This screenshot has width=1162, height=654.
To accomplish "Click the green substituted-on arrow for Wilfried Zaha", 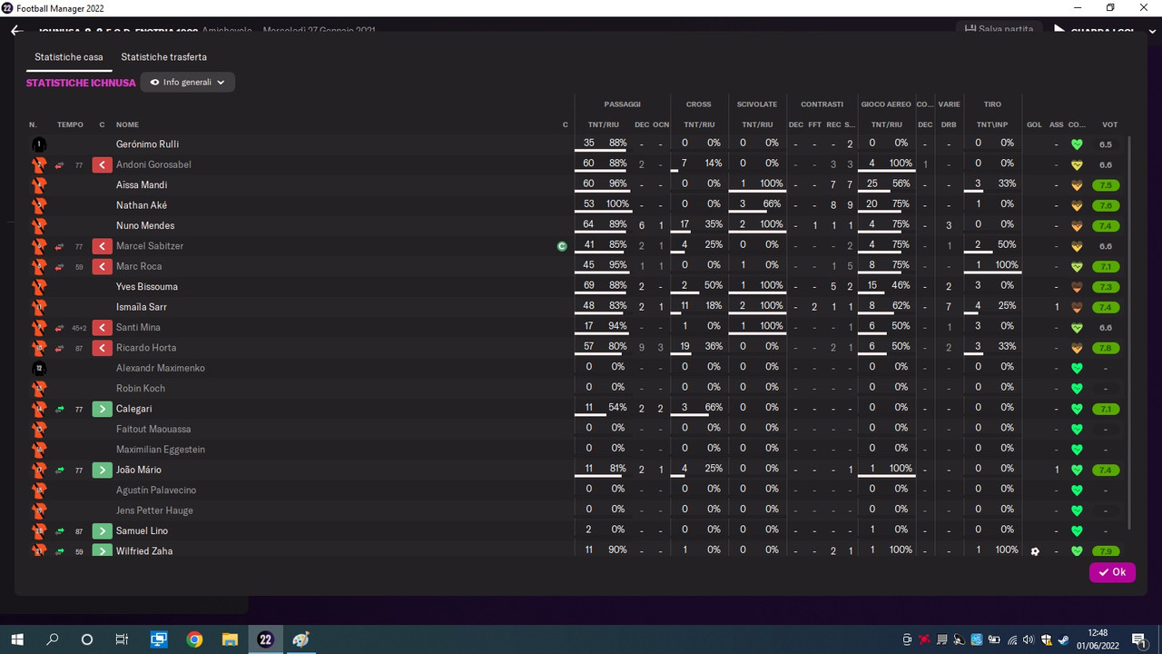I will point(103,551).
